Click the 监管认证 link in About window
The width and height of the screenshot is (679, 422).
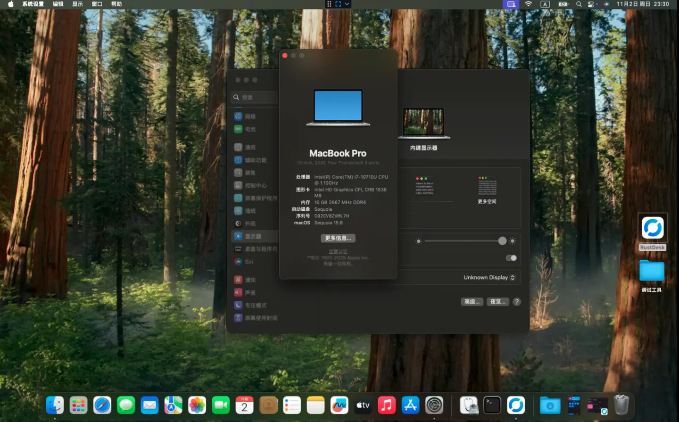pyautogui.click(x=338, y=251)
